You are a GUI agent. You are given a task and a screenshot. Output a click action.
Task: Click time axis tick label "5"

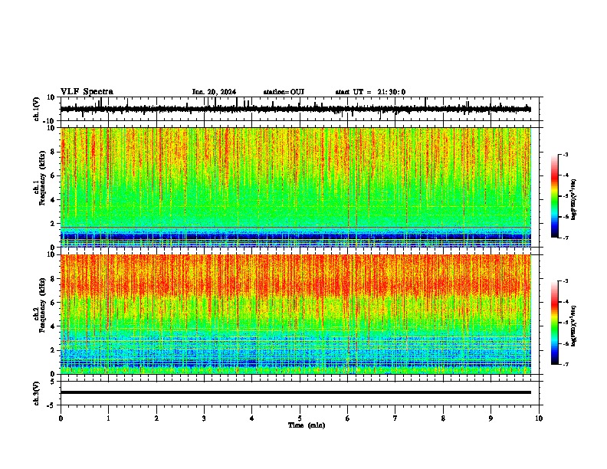300,418
